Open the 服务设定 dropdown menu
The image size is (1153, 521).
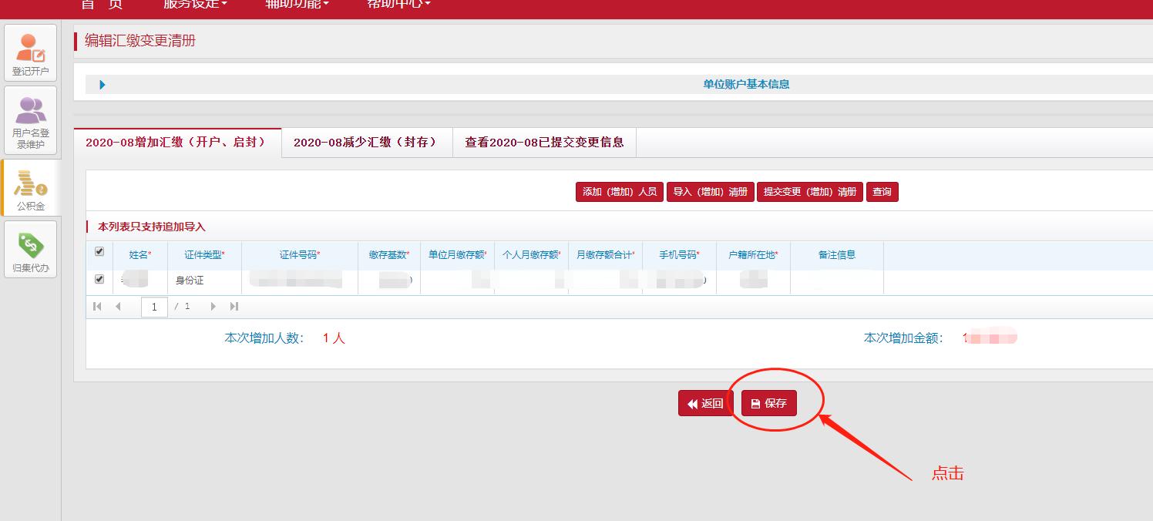pyautogui.click(x=193, y=4)
